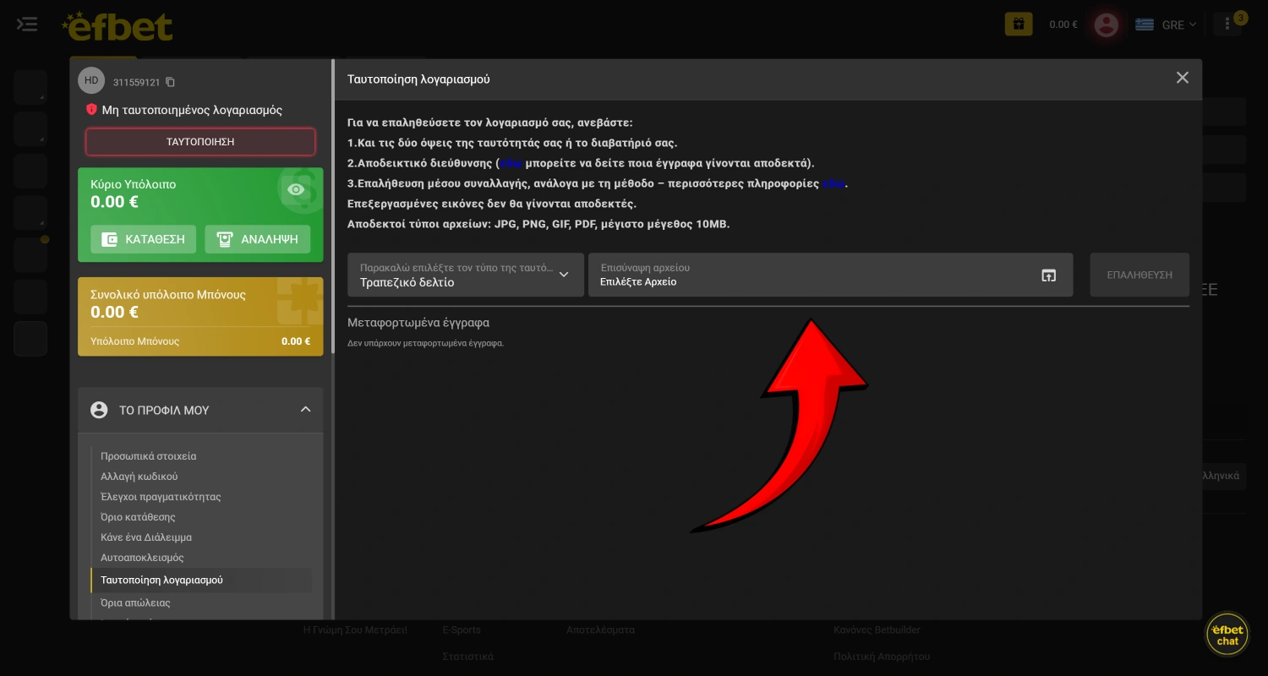Image resolution: width=1268 pixels, height=676 pixels.
Task: Open Αυτοαποκλεισμός in profile menu
Action: [142, 558]
